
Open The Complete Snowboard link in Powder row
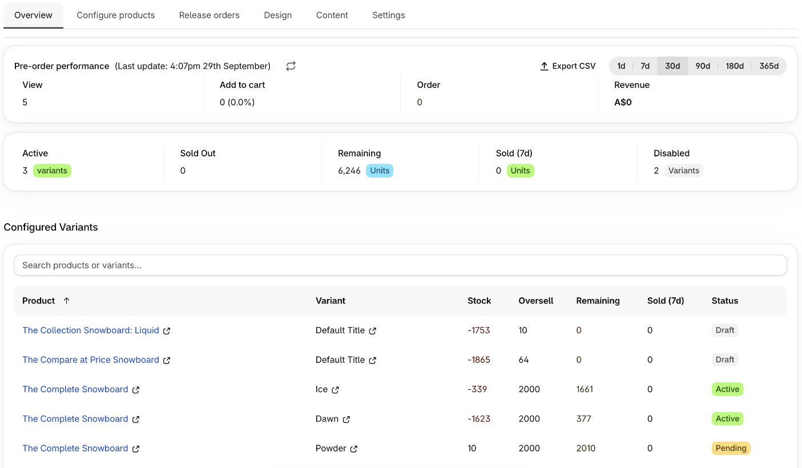[75, 449]
